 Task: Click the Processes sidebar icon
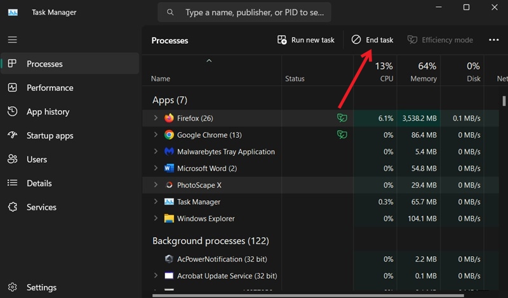(x=12, y=64)
